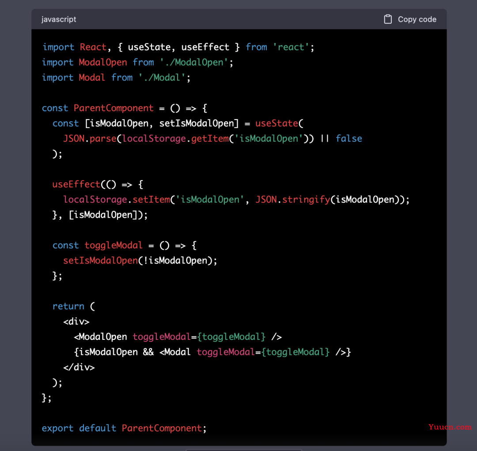Click the opening "<div>" tag

click(76, 322)
